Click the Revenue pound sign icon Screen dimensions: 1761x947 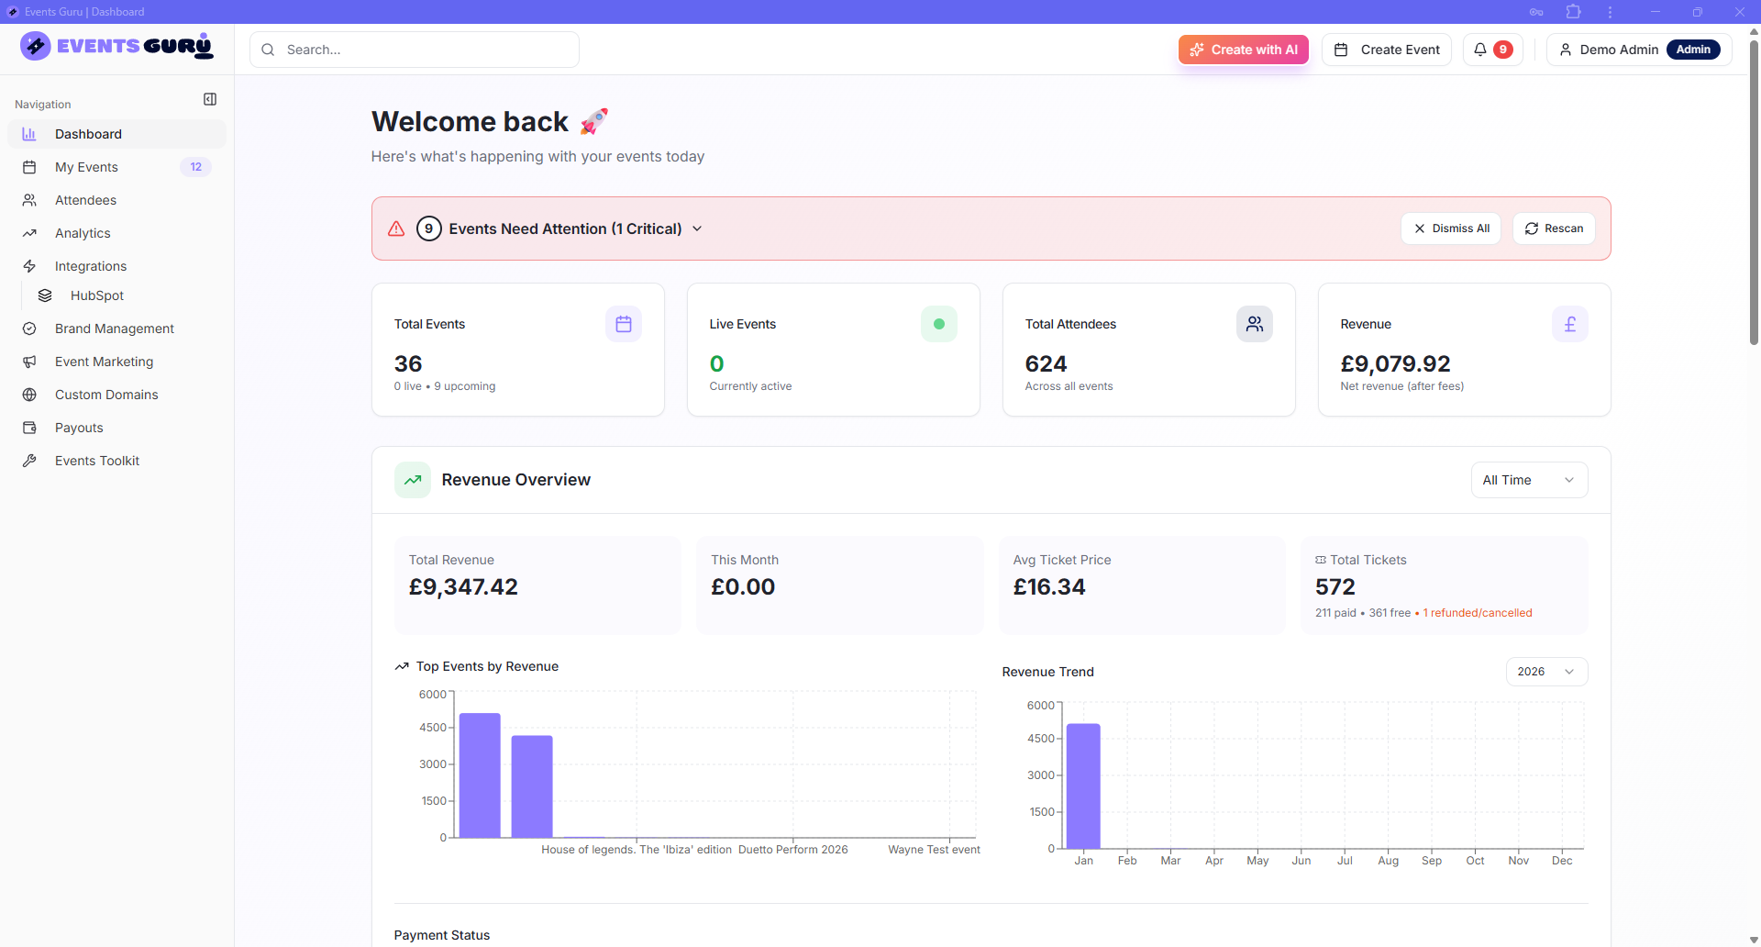click(1569, 324)
